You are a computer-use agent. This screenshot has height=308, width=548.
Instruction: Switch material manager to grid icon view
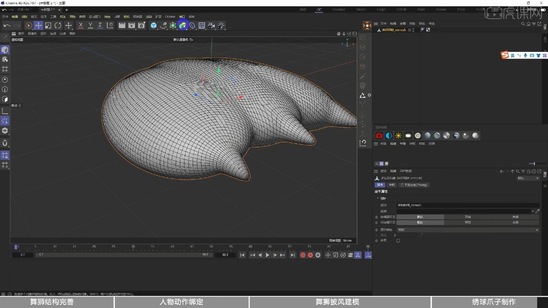pyautogui.click(x=381, y=164)
